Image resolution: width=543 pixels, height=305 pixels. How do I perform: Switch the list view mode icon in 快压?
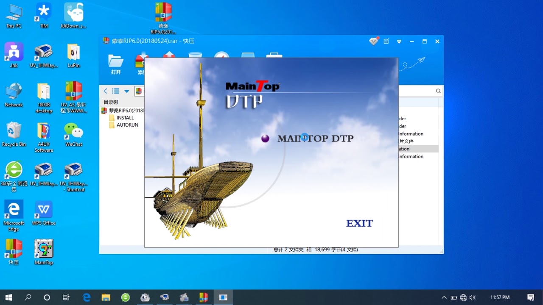(x=115, y=91)
